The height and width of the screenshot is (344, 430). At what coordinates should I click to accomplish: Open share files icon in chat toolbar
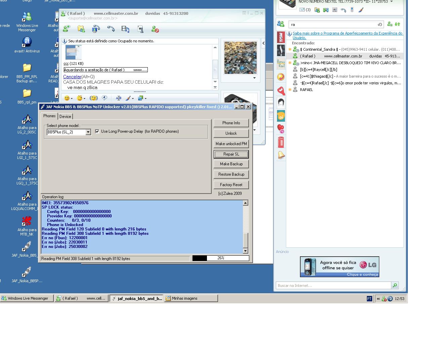[81, 29]
